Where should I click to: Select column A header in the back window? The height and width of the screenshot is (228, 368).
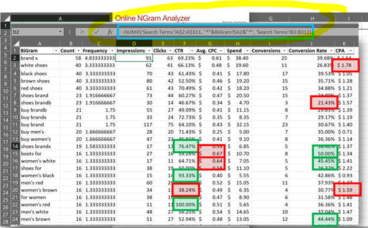[x=60, y=18]
